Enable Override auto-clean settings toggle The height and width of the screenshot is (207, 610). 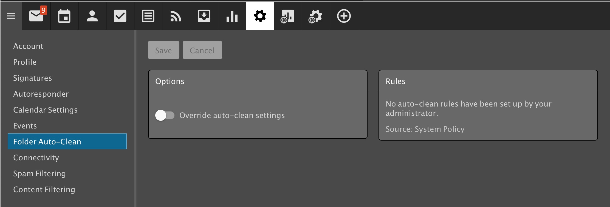pyautogui.click(x=165, y=115)
